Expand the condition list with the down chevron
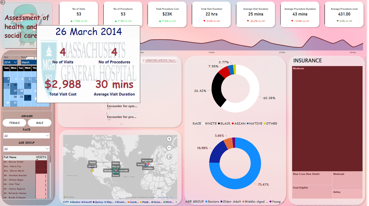The width and height of the screenshot is (369, 206). pos(121,124)
